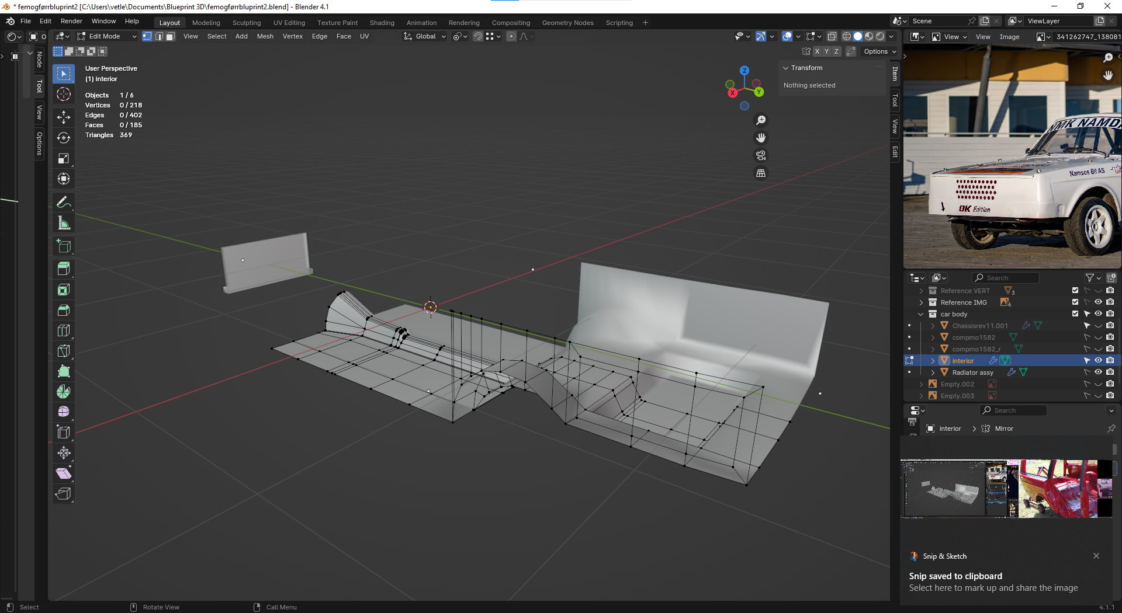This screenshot has height=613, width=1122.
Task: Select the Cursor tool in the toolbar
Action: (x=64, y=94)
